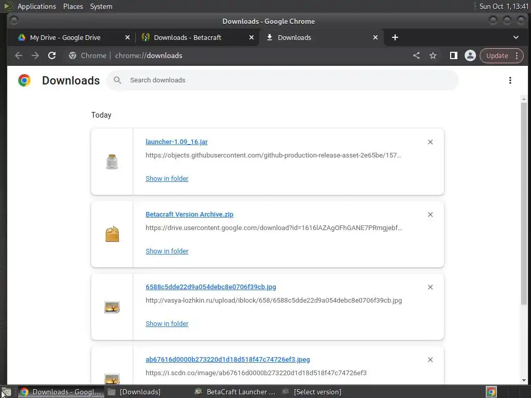The width and height of the screenshot is (531, 398).
Task: Click the drive.usercontent.google.com source URL
Action: point(274,228)
